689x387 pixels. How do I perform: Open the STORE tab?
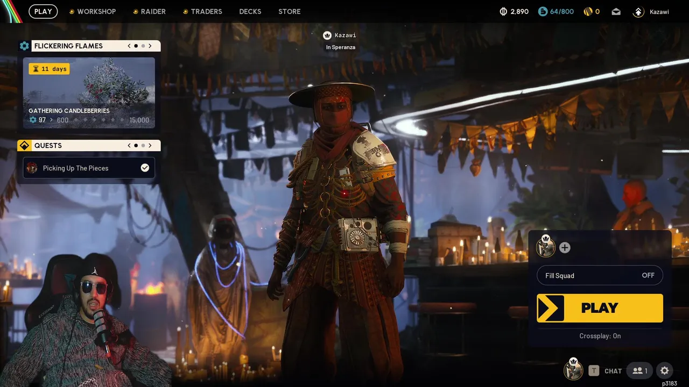click(x=290, y=11)
